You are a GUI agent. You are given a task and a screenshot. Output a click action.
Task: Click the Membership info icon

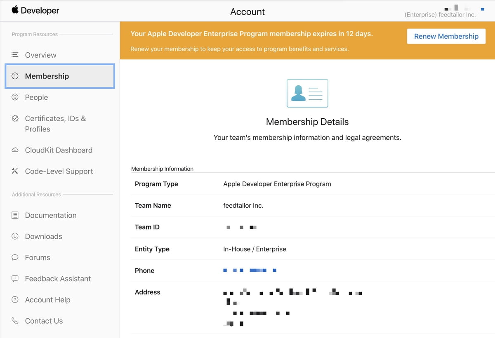click(15, 76)
